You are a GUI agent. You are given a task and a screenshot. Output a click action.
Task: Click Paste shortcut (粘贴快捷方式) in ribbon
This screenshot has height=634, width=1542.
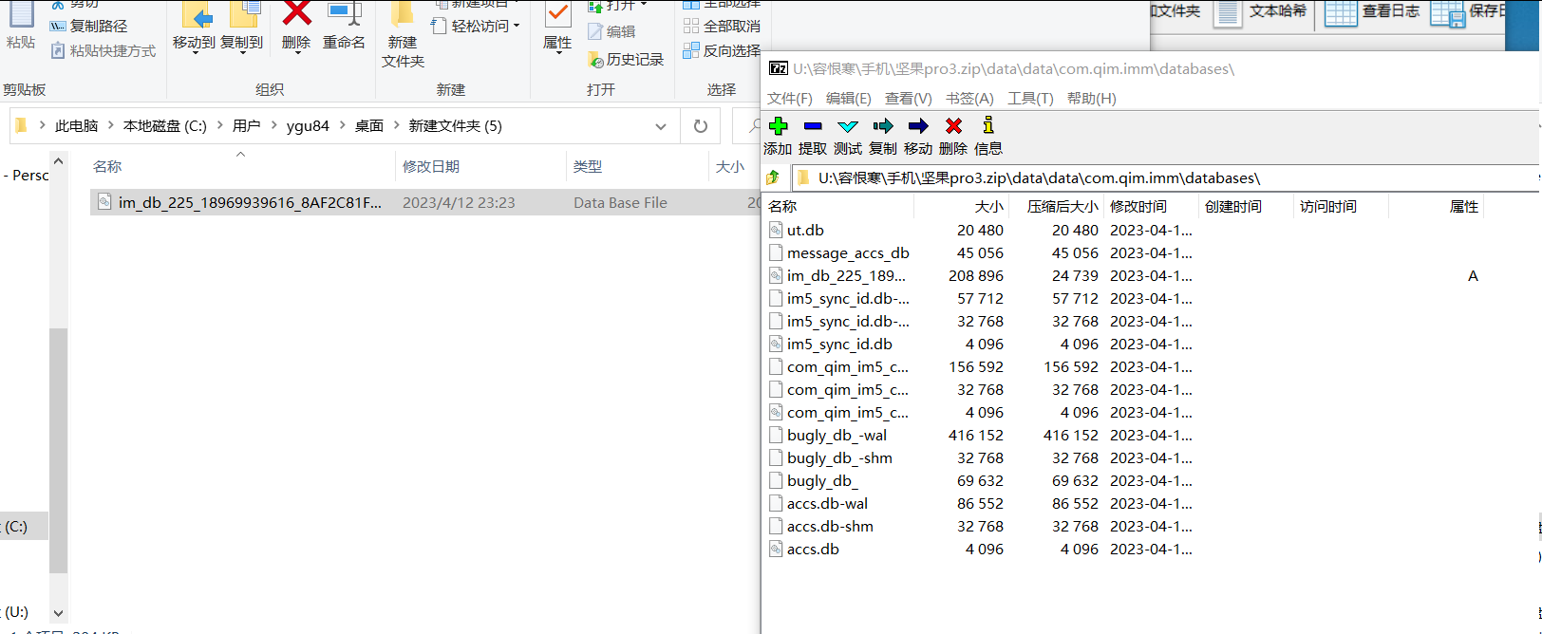coord(103,51)
